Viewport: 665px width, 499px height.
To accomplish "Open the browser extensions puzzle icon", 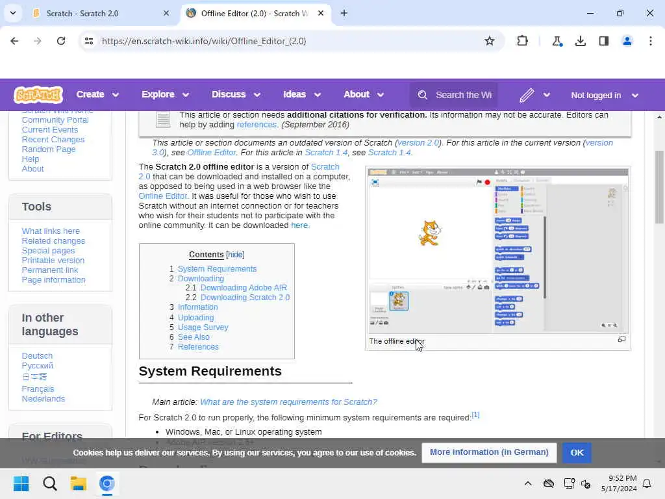I will [x=523, y=41].
